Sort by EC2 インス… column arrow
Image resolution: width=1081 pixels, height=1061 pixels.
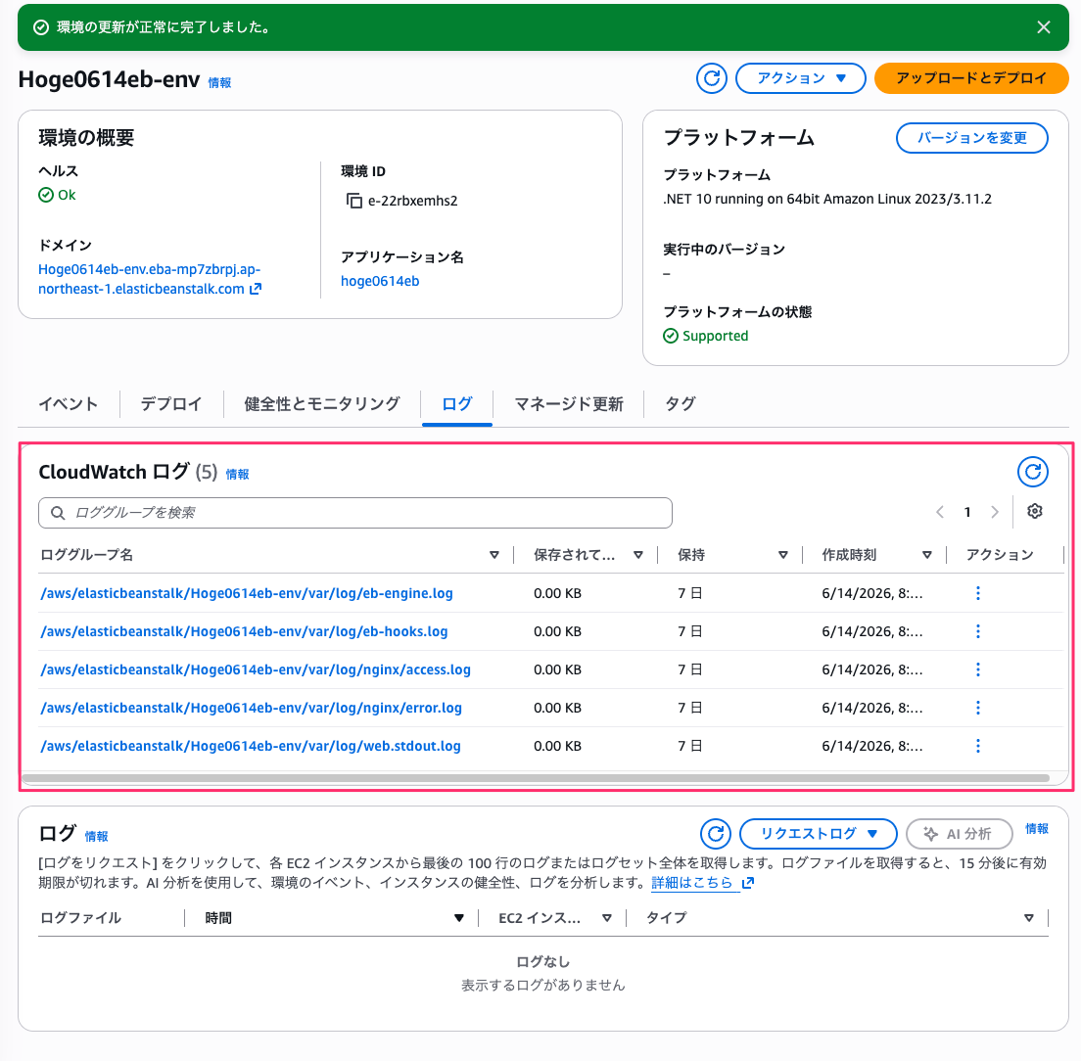pos(607,918)
